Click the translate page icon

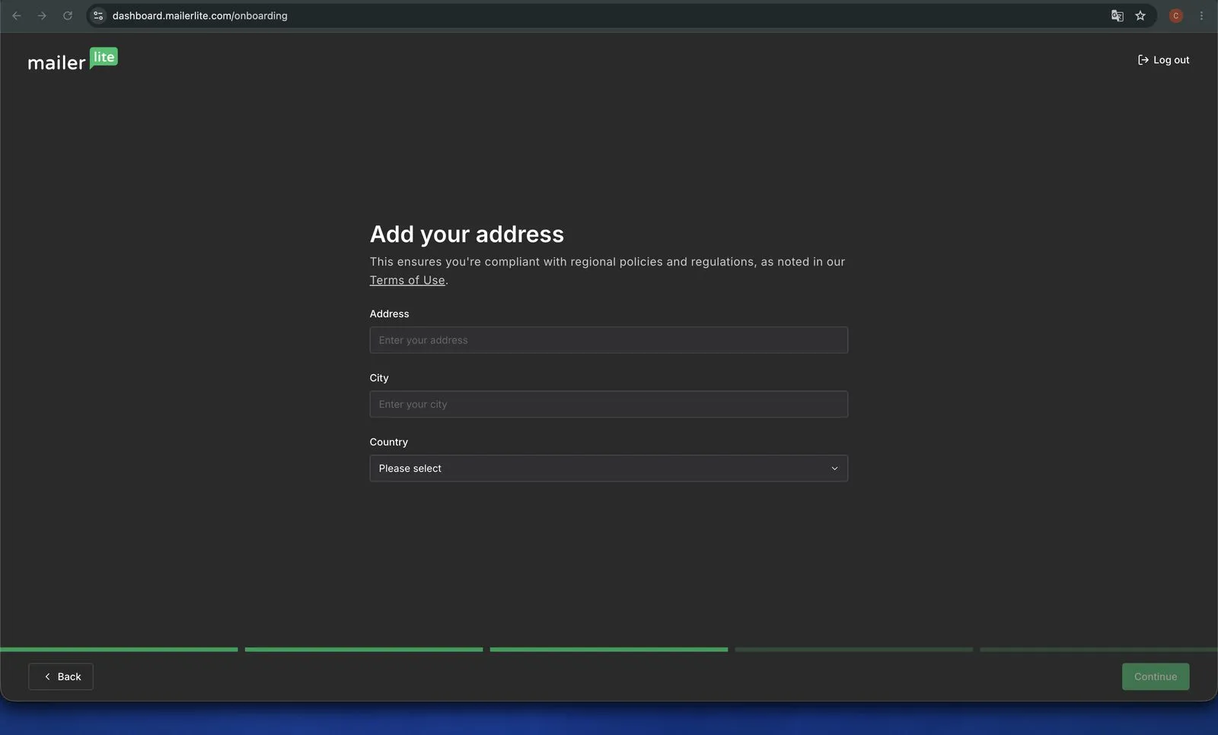(x=1117, y=15)
